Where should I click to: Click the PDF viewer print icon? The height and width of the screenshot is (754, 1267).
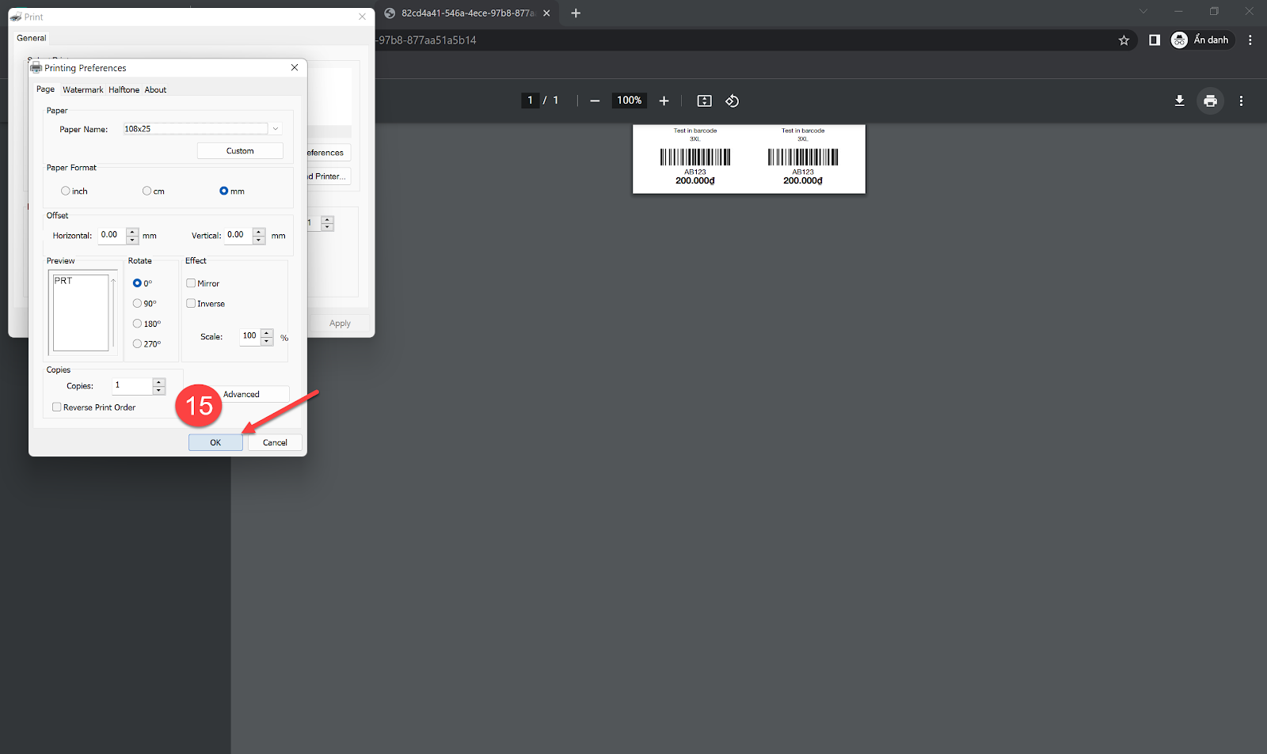tap(1210, 100)
